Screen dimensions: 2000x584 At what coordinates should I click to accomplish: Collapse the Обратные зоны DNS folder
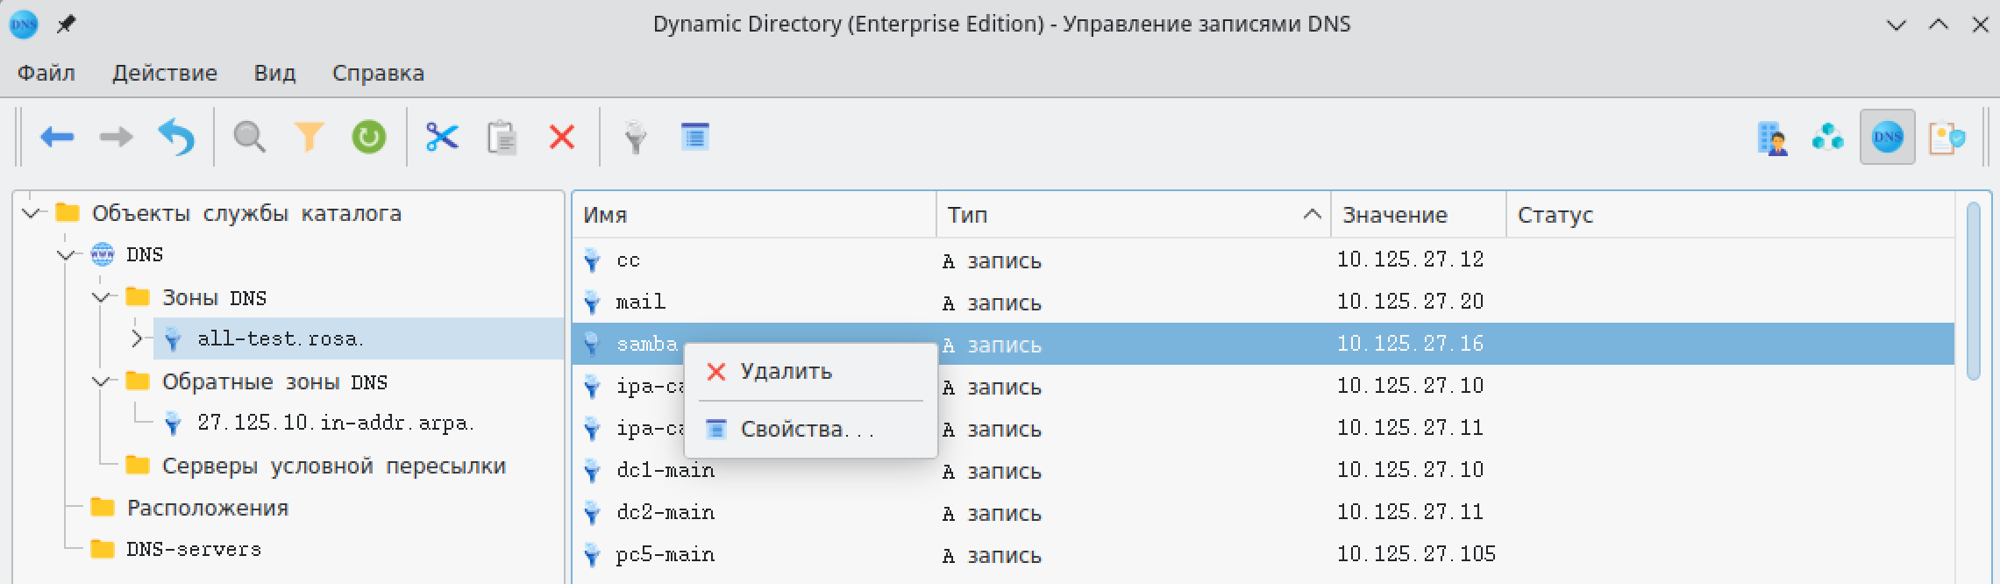coord(102,381)
